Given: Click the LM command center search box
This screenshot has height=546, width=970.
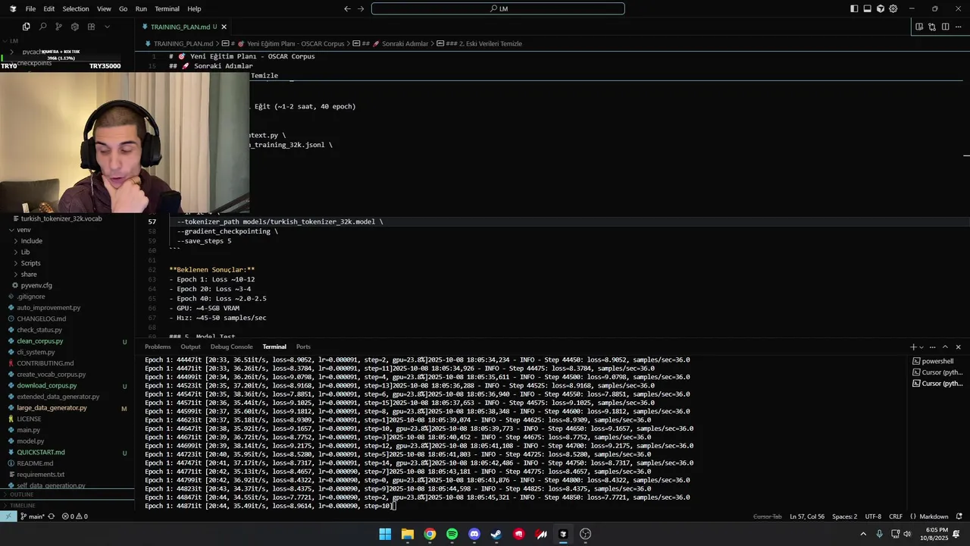Looking at the screenshot, I should pyautogui.click(x=498, y=9).
